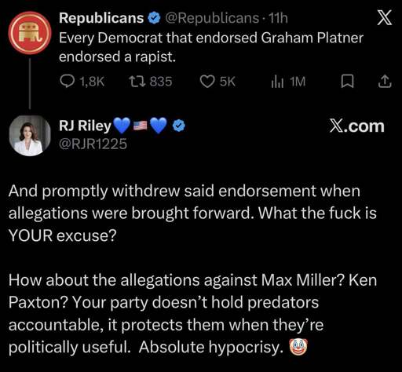This screenshot has width=402, height=372.
Task: Click the 1,8K replies count
Action: [x=92, y=82]
